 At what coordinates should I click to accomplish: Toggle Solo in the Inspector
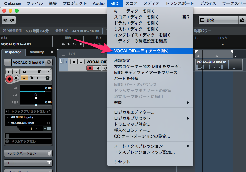pos(16,72)
